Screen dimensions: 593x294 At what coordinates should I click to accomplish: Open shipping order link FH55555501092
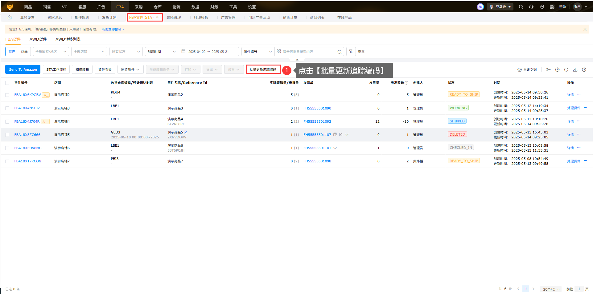click(x=317, y=121)
